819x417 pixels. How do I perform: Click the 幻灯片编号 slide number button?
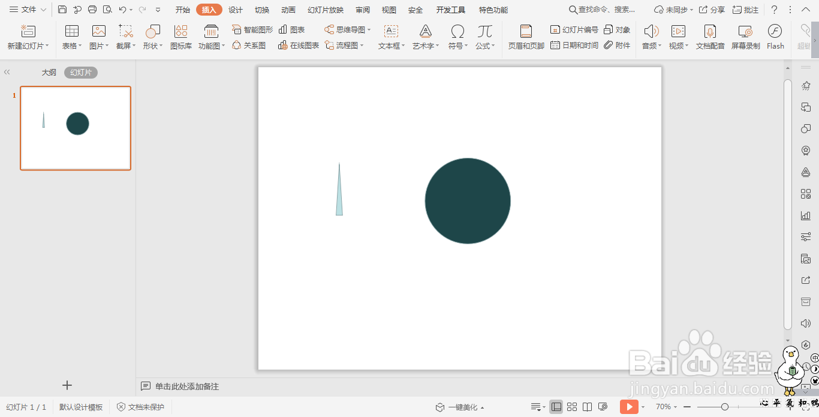(x=574, y=29)
